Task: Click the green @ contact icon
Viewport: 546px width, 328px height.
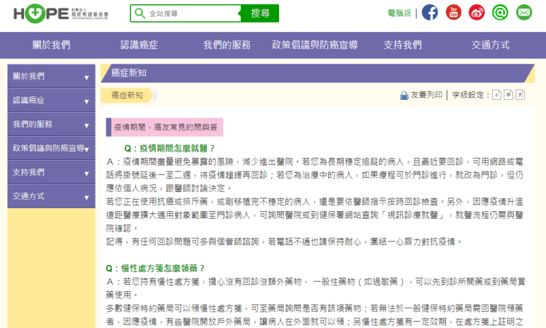Action: pos(500,12)
